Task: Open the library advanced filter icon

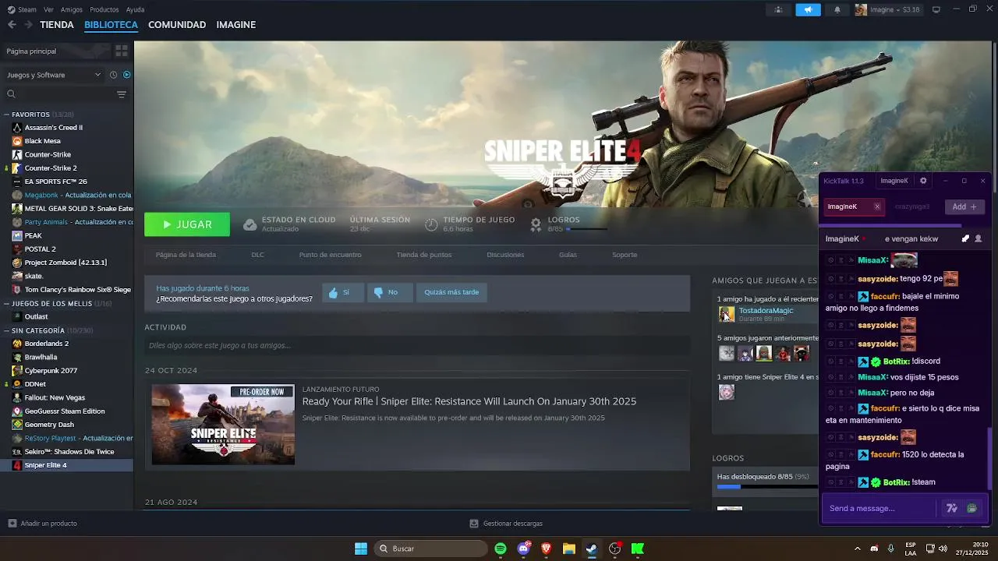Action: coord(122,94)
